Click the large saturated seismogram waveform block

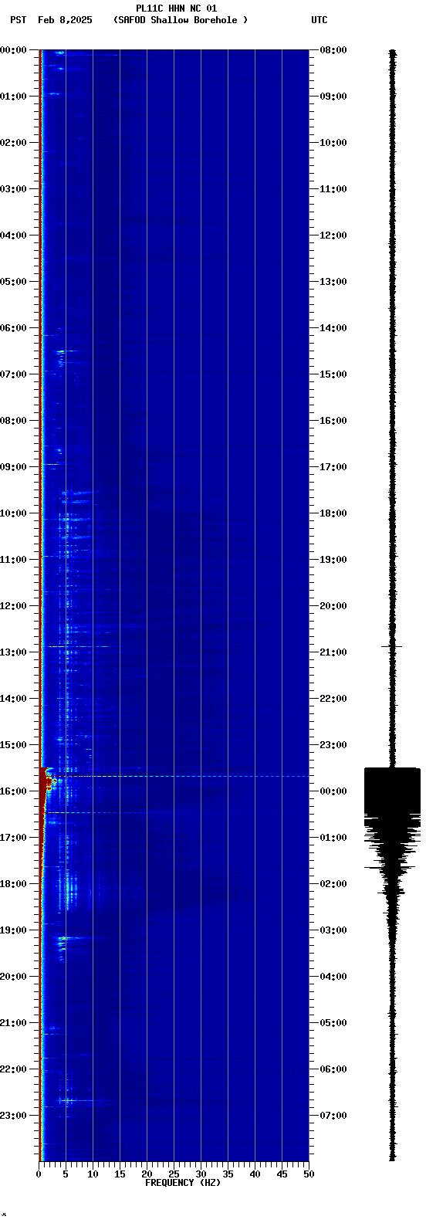point(392,791)
